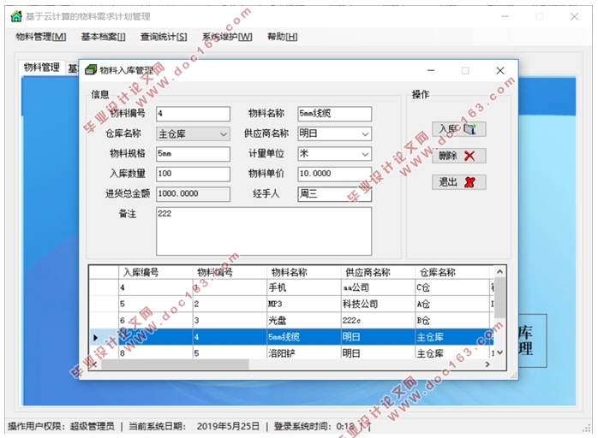Click the 物料名称 field containing 5mm线缆
Image resolution: width=598 pixels, height=438 pixels.
pos(334,114)
